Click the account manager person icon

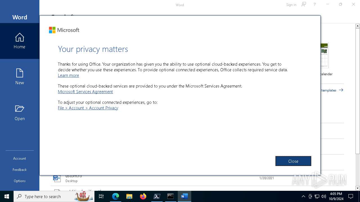pos(304,4)
